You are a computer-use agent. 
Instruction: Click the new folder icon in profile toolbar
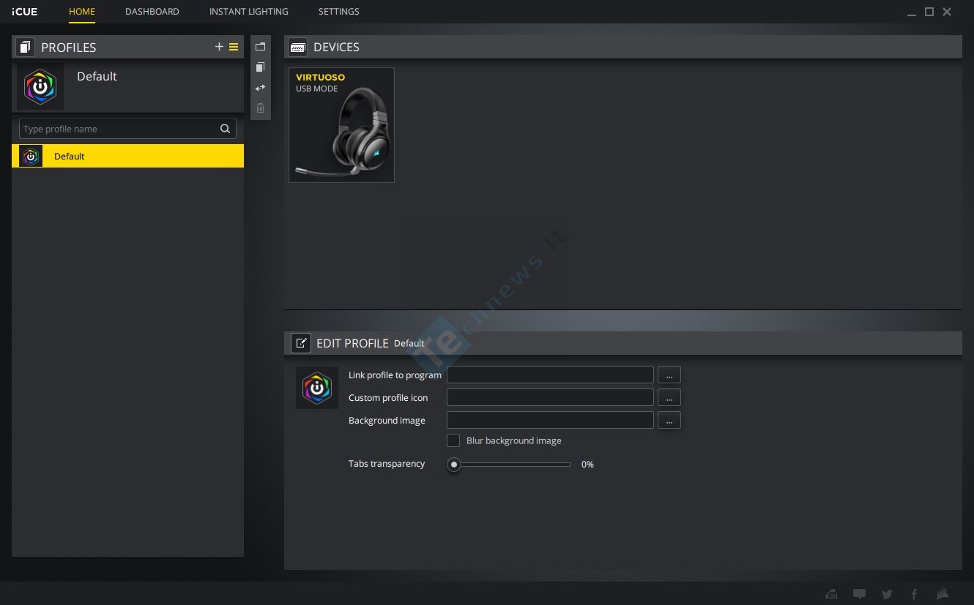260,47
